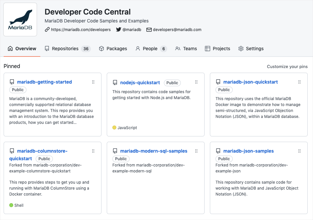Click the developers@mariadb.com email link

[177, 30]
